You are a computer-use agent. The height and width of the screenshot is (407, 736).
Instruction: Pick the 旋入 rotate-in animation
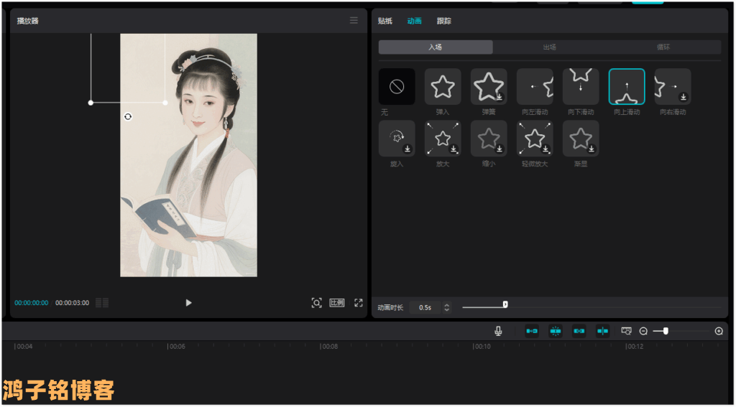point(397,139)
